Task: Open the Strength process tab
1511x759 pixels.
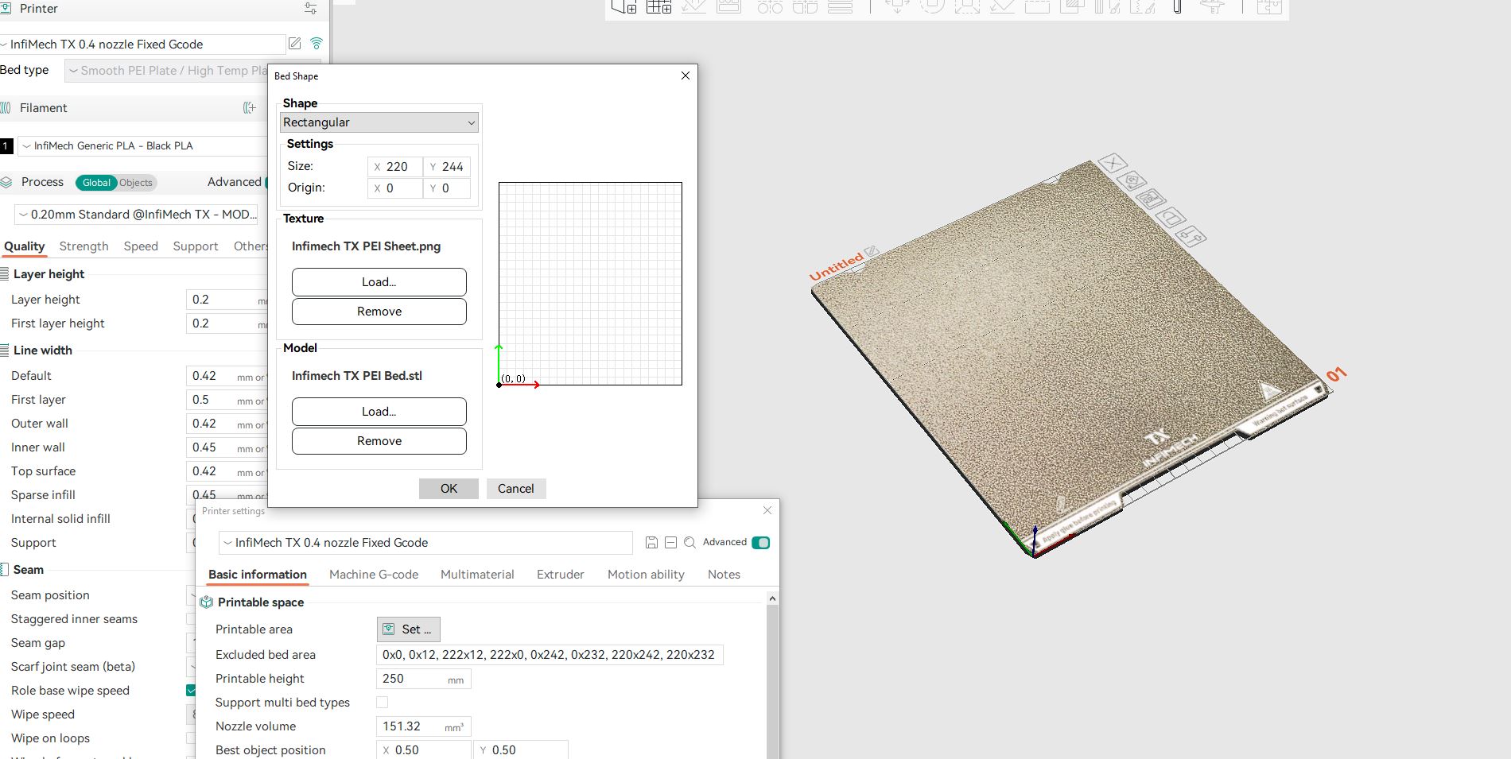Action: coord(84,246)
